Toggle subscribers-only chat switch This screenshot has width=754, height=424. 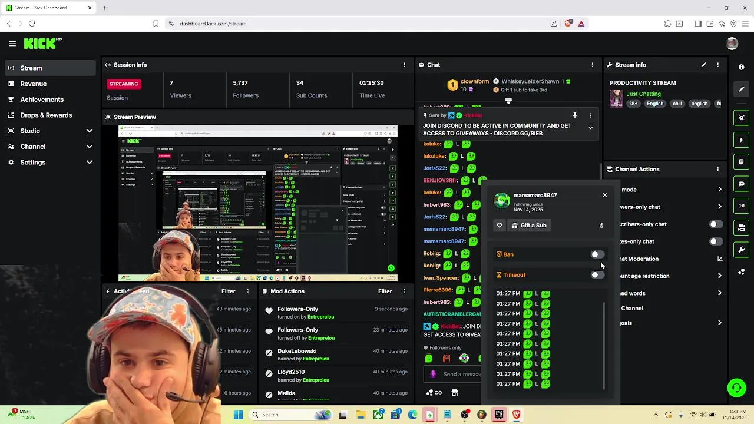coord(715,224)
